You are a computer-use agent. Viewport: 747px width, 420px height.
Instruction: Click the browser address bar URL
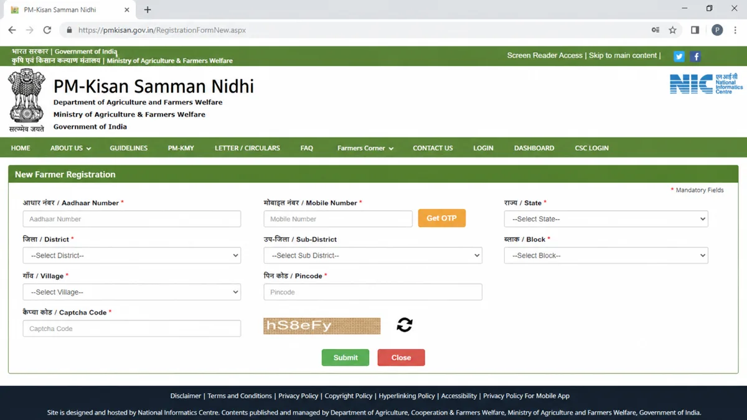click(162, 30)
